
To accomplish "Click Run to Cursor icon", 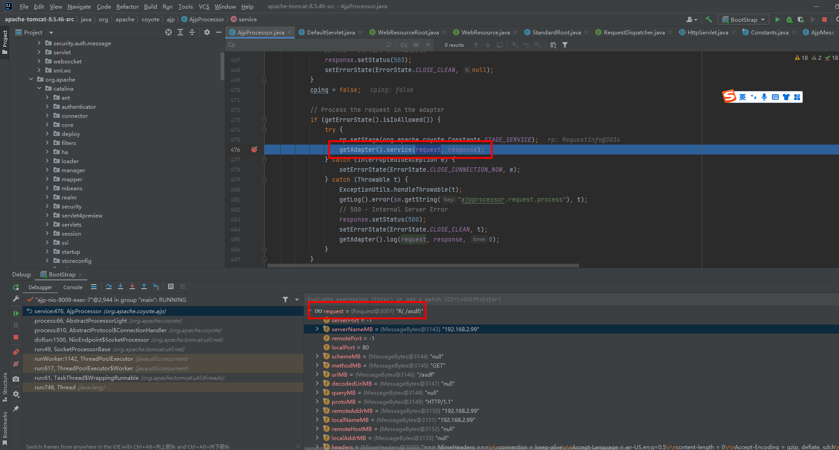I will 156,286.
